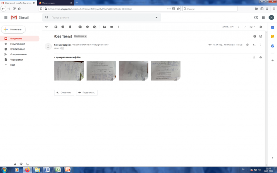Expand search options dropdown arrow
This screenshot has height=173, width=277.
tap(156, 17)
